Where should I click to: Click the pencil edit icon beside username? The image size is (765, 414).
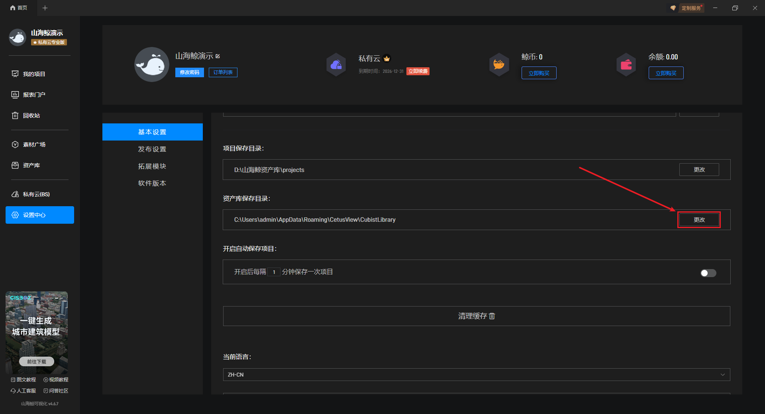point(218,56)
